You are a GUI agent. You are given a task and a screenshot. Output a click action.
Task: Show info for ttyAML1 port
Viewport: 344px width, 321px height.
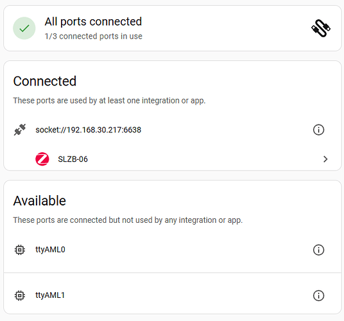(x=318, y=295)
